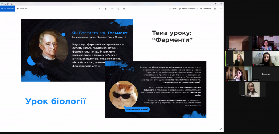Screen dimensions: 279x134
Task: Click the zoom magnifier icon in Photos toolbar
Action: pyautogui.click(x=100, y=9)
